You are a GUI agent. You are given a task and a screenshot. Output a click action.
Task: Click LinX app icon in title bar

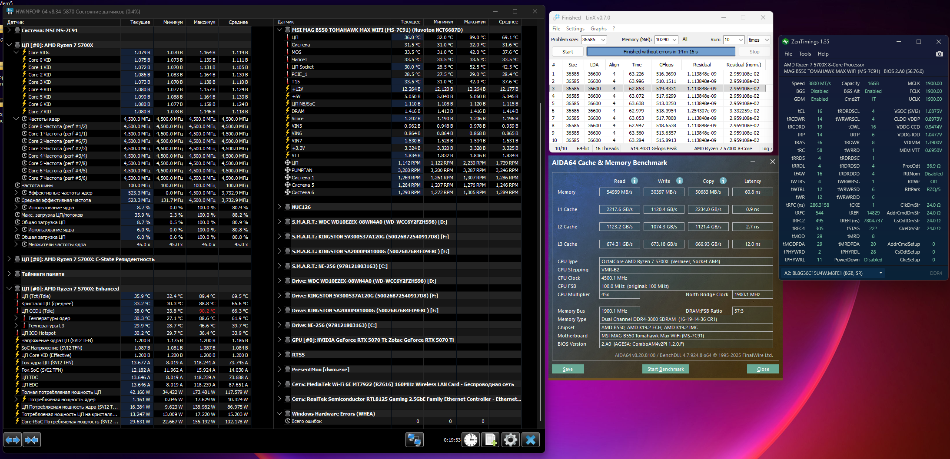coord(556,17)
